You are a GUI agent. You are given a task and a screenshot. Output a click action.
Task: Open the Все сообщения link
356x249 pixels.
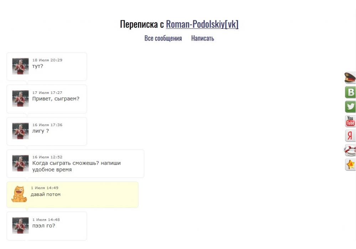[163, 38]
